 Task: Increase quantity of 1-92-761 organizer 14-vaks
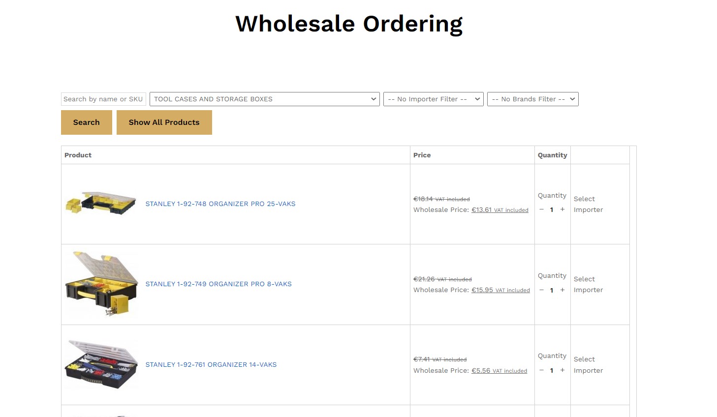(562, 370)
